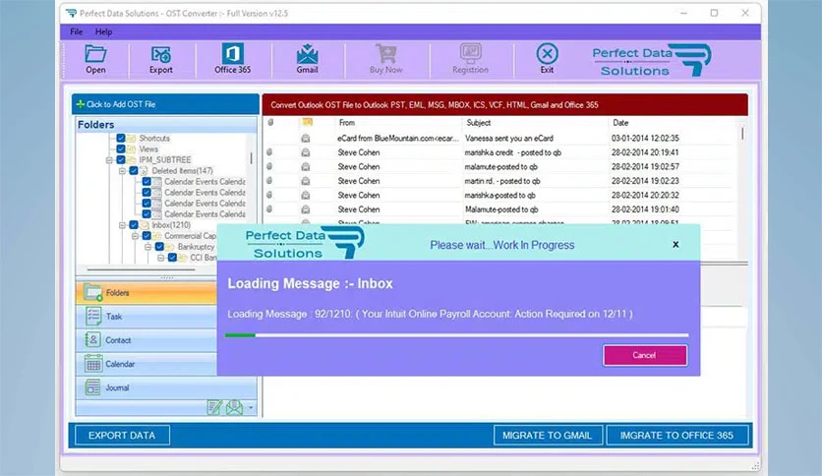Click the EXPORT DATA button

122,435
